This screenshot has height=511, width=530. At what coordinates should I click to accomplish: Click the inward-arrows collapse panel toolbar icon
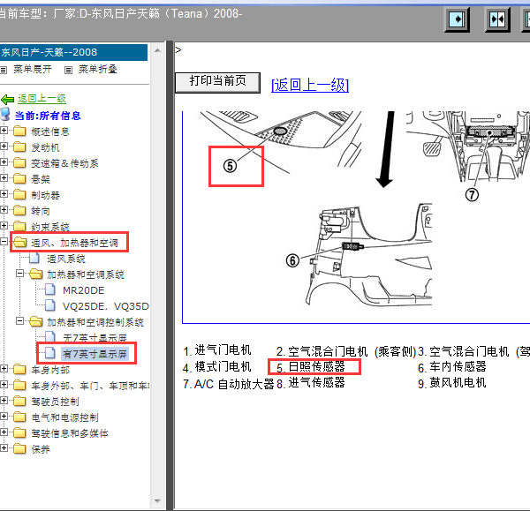pos(497,19)
